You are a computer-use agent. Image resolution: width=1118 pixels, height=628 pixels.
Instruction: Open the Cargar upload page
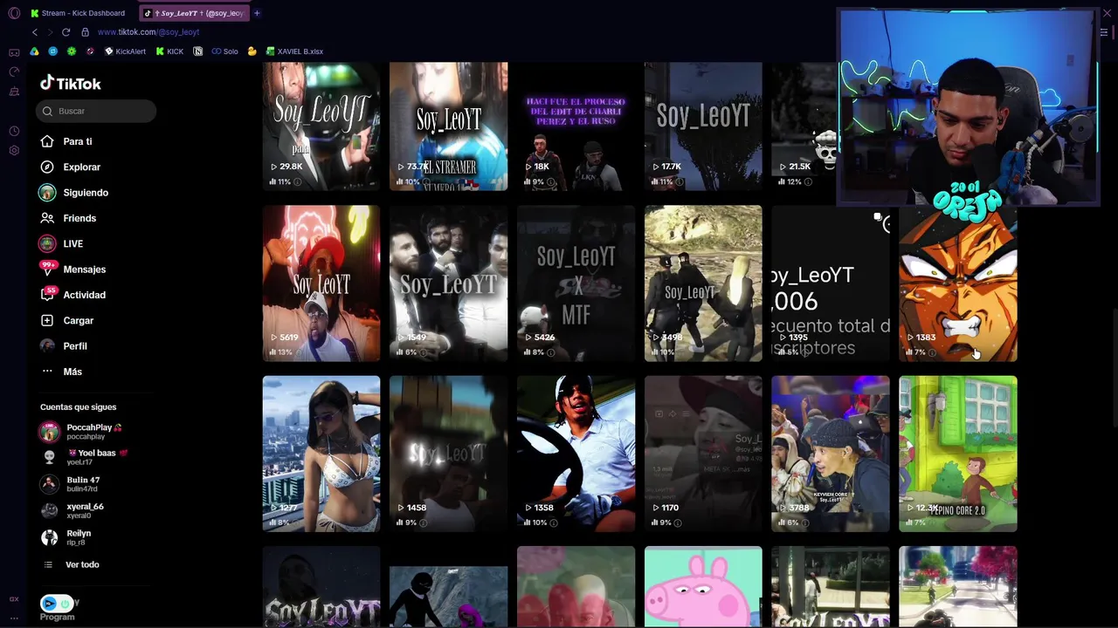pos(67,320)
